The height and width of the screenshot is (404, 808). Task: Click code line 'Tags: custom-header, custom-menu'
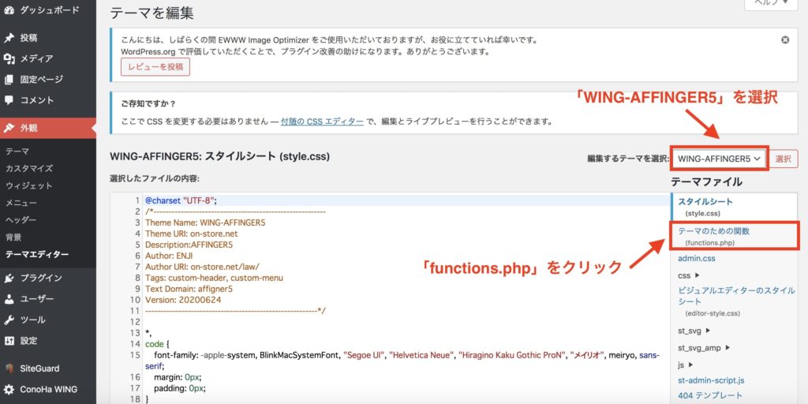click(214, 278)
